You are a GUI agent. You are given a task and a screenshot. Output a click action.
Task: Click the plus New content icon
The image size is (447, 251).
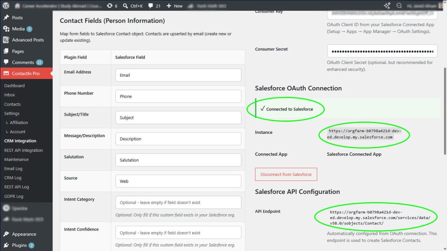(x=169, y=6)
